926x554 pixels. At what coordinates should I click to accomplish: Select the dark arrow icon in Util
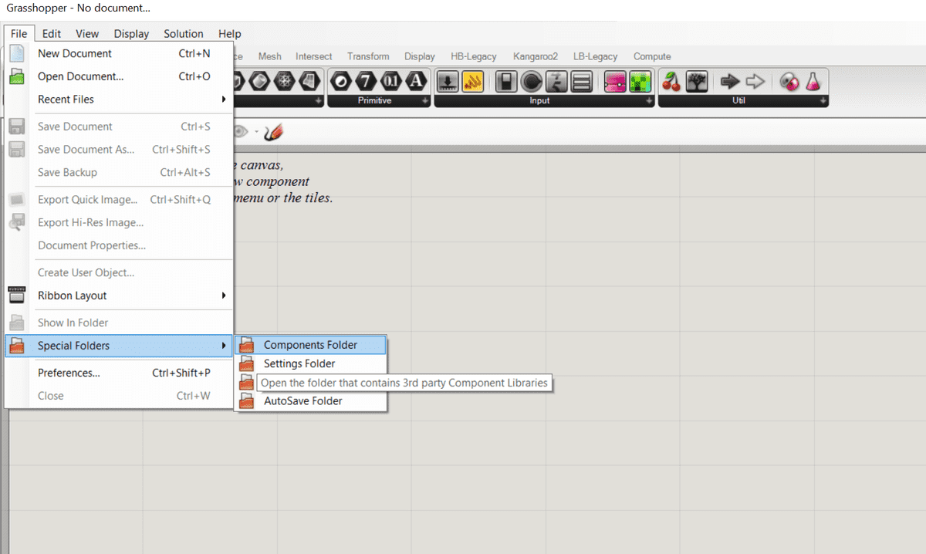pos(730,82)
